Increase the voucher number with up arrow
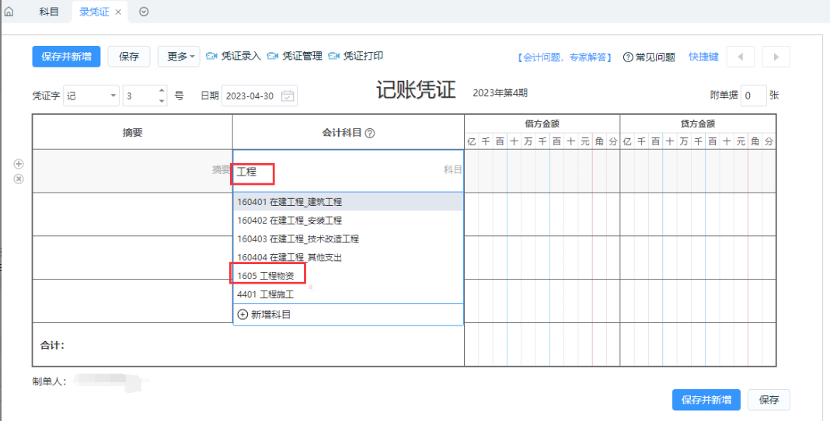 point(162,92)
